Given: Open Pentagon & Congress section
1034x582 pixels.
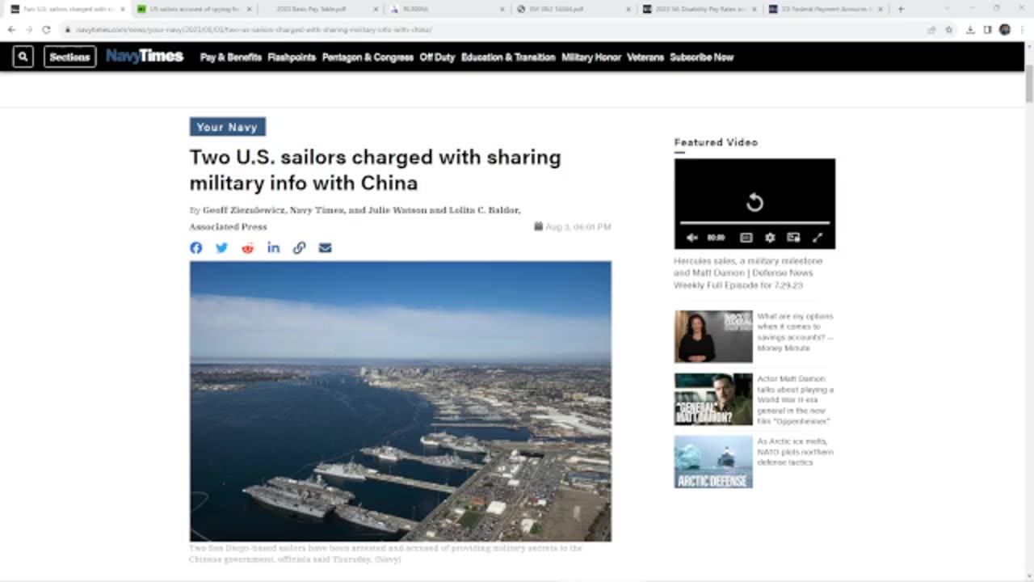Looking at the screenshot, I should click(x=368, y=57).
